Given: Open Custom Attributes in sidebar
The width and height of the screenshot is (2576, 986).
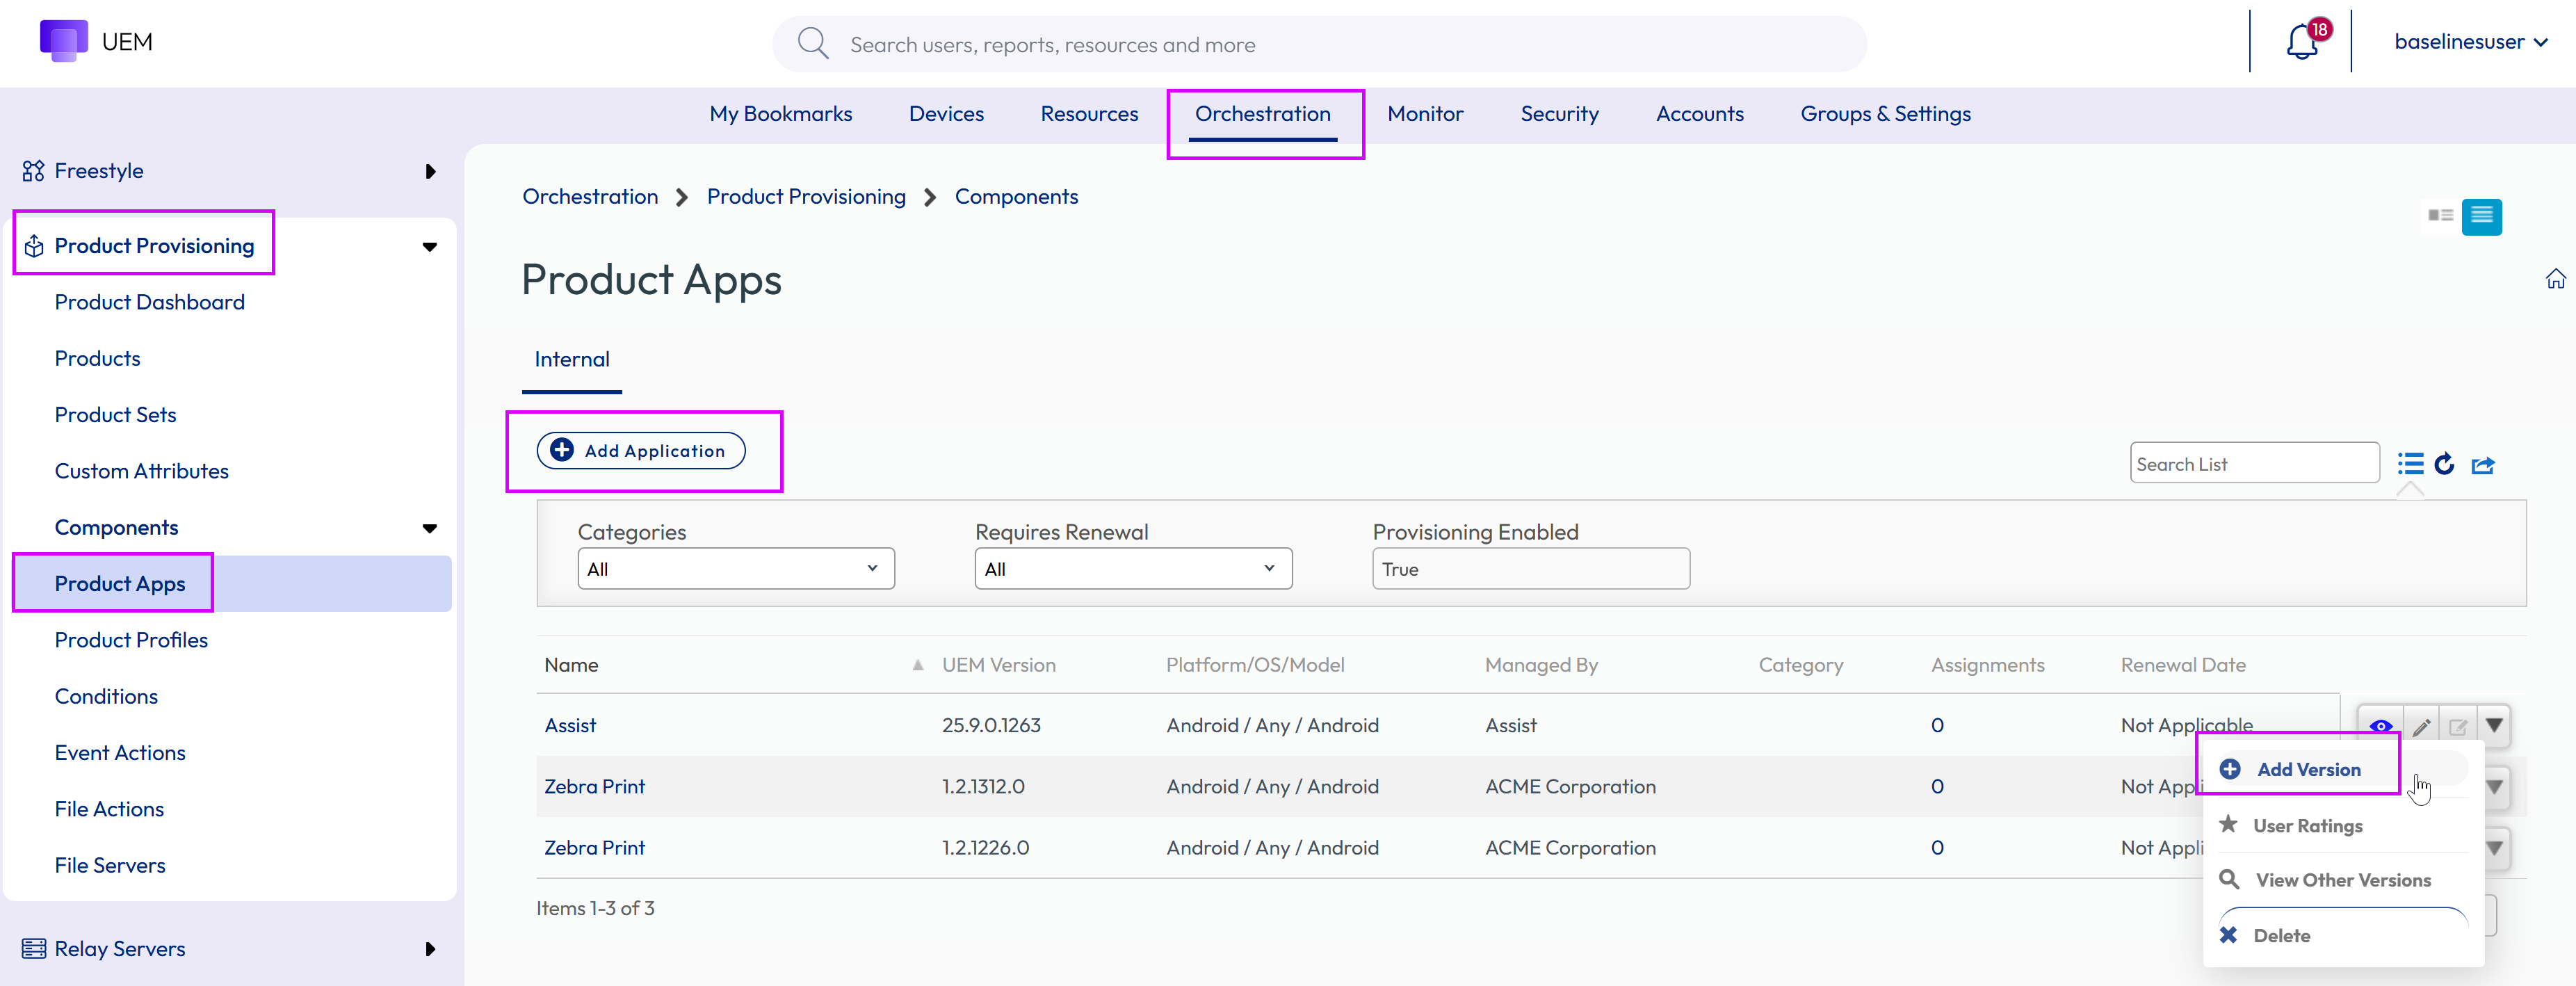Looking at the screenshot, I should coord(141,471).
